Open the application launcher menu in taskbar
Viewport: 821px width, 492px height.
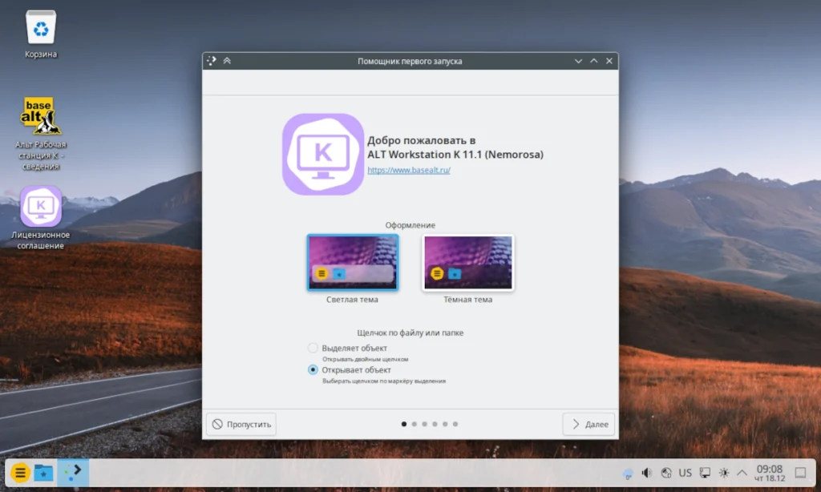click(20, 473)
